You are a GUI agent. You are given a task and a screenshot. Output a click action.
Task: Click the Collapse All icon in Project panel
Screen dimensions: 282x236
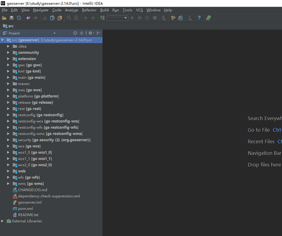click(x=81, y=33)
